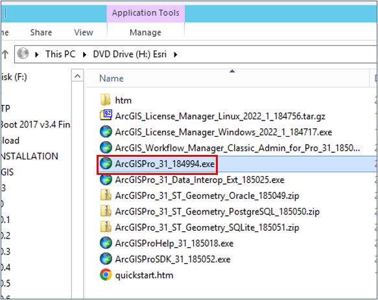This screenshot has width=378, height=300.
Task: Click the Chrome icon of quickstart.htm
Action: point(106,275)
